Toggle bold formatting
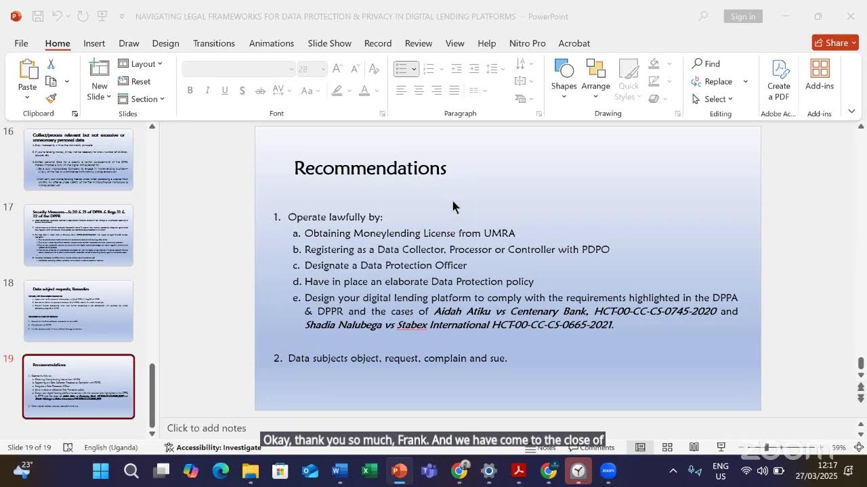 point(190,91)
